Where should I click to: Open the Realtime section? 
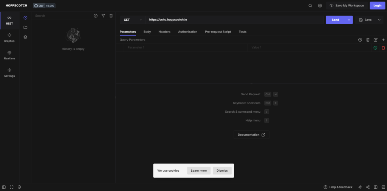point(9,55)
